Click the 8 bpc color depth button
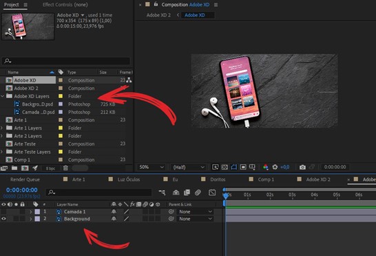Image resolution: width=376 pixels, height=256 pixels. click(50, 169)
